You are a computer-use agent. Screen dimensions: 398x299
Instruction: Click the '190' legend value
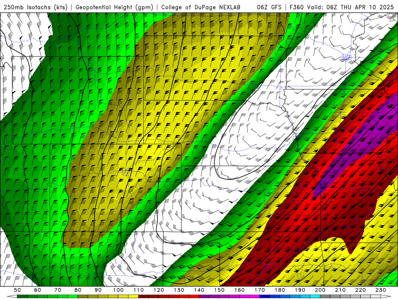[300, 290]
